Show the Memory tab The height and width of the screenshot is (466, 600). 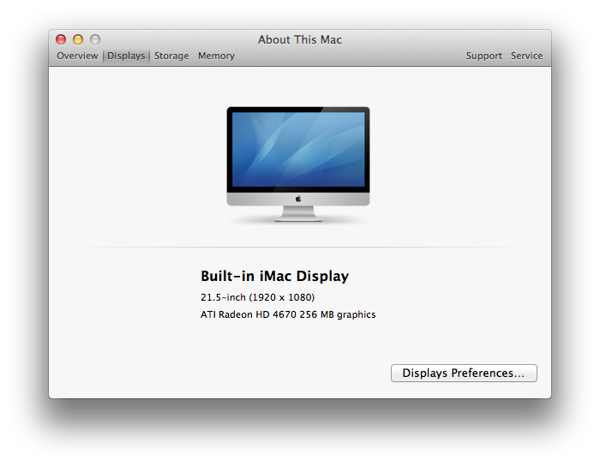[216, 56]
